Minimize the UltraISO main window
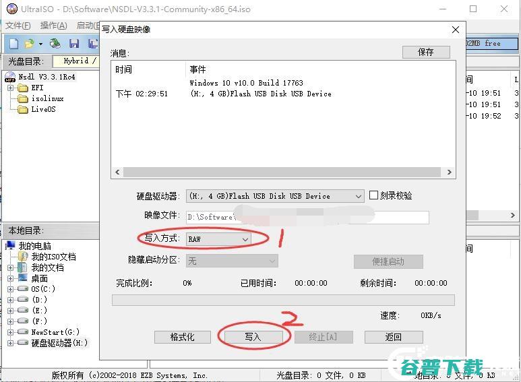 [443, 9]
